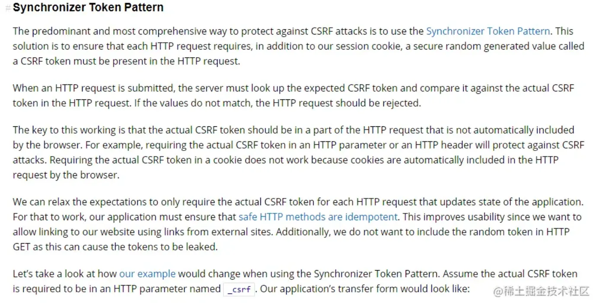
Task: Click the line request by the browser
Action: tap(66, 175)
